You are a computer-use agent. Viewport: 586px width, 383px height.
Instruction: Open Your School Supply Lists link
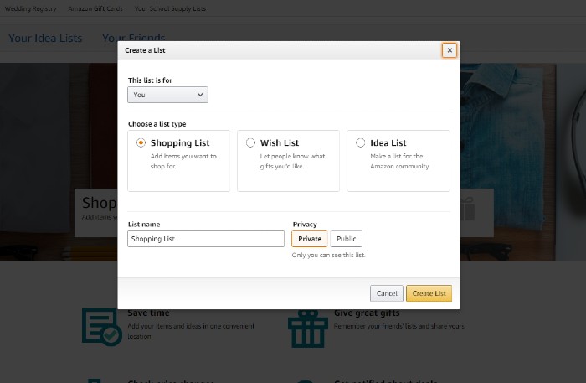click(170, 8)
